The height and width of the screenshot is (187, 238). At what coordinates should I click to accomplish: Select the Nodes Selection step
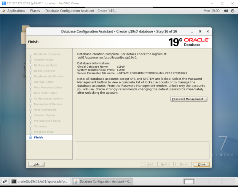pyautogui.click(x=45, y=71)
